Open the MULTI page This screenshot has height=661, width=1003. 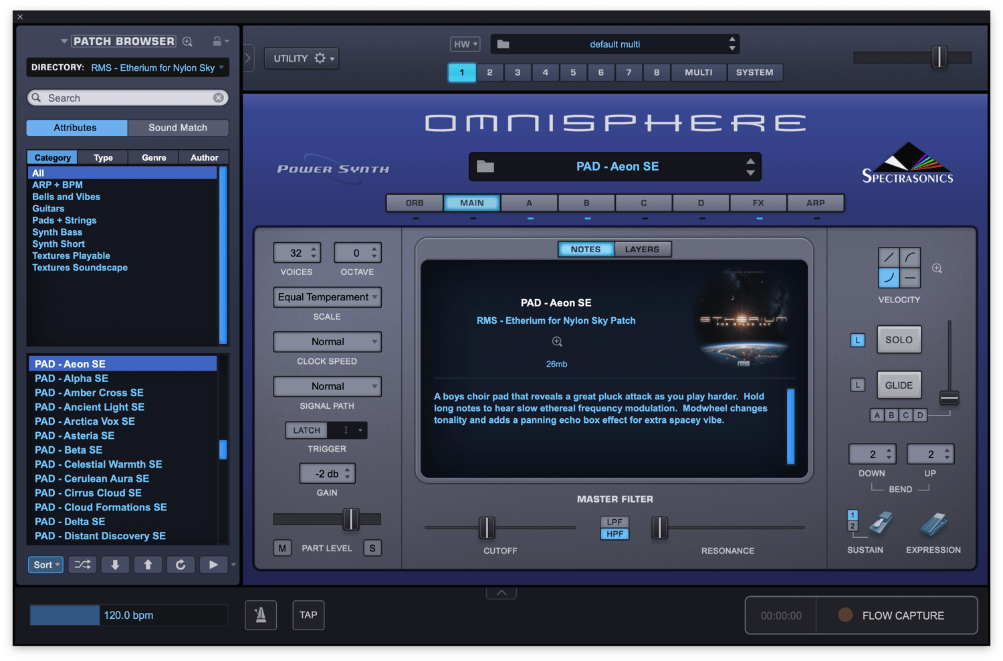699,72
